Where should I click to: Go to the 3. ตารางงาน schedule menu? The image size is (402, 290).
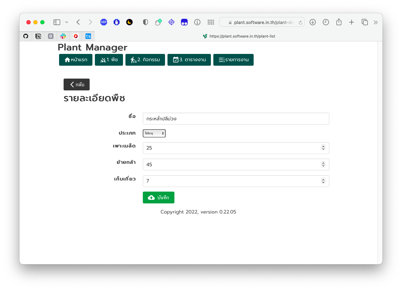pyautogui.click(x=189, y=60)
